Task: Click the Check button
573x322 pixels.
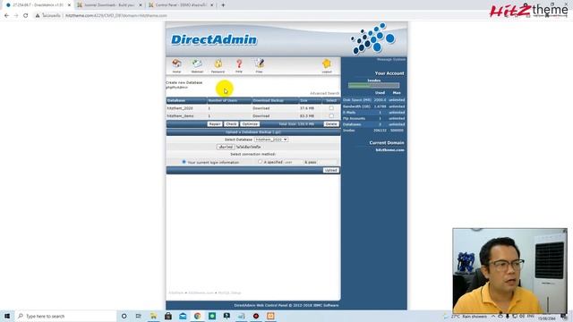Action: pos(231,124)
